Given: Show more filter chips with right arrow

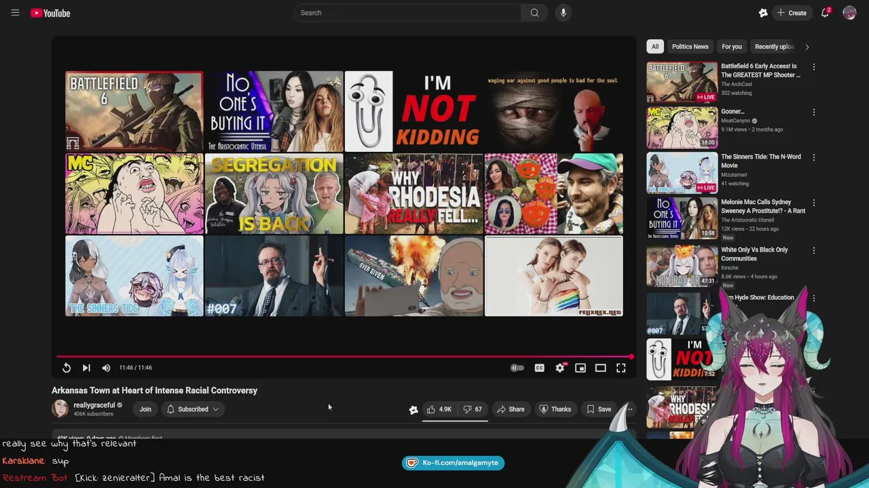Looking at the screenshot, I should pyautogui.click(x=807, y=47).
